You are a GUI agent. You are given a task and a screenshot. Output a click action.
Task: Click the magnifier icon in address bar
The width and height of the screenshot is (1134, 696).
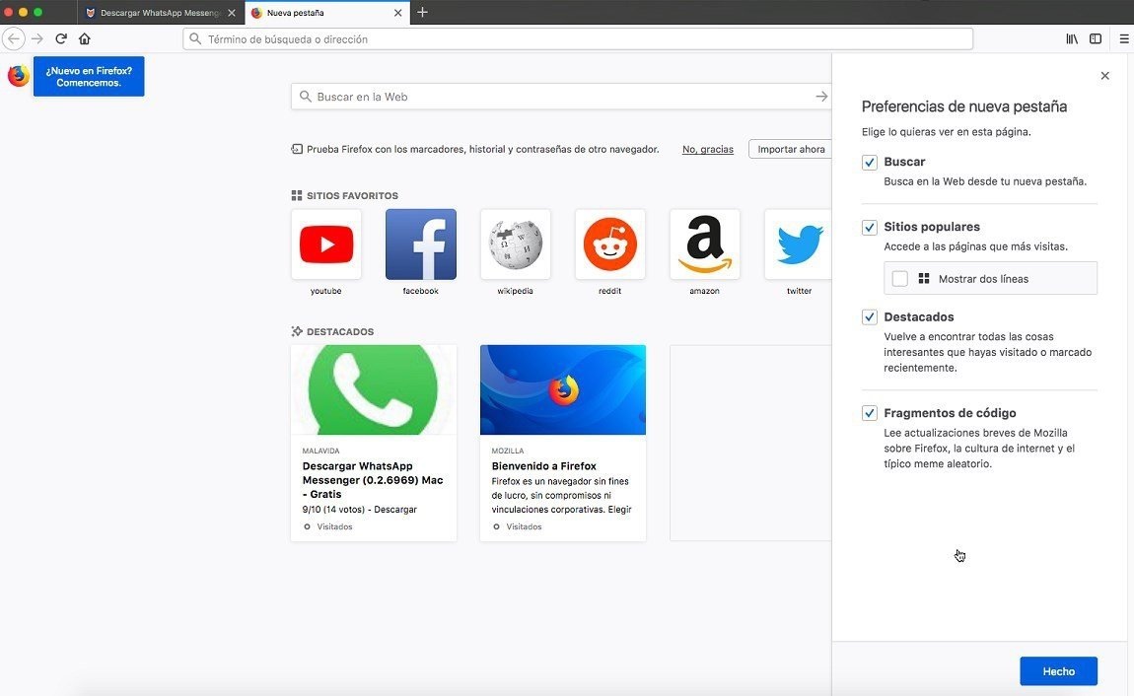pos(195,39)
